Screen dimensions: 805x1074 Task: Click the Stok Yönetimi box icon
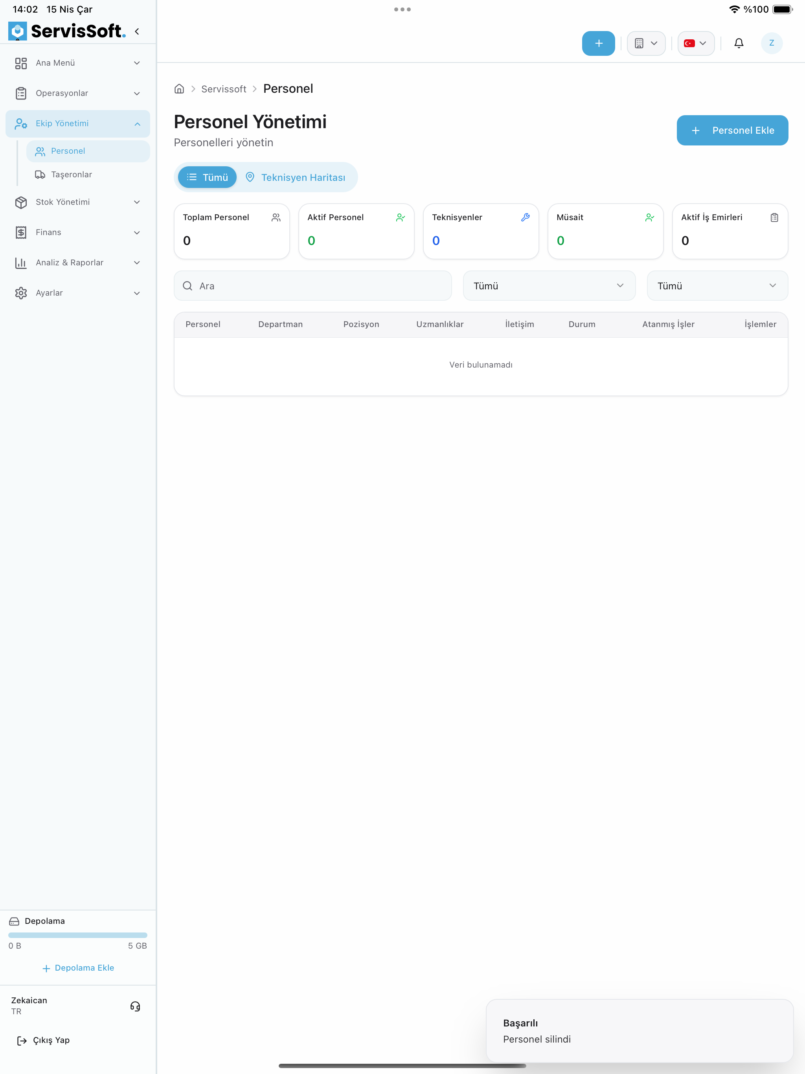pyautogui.click(x=21, y=202)
